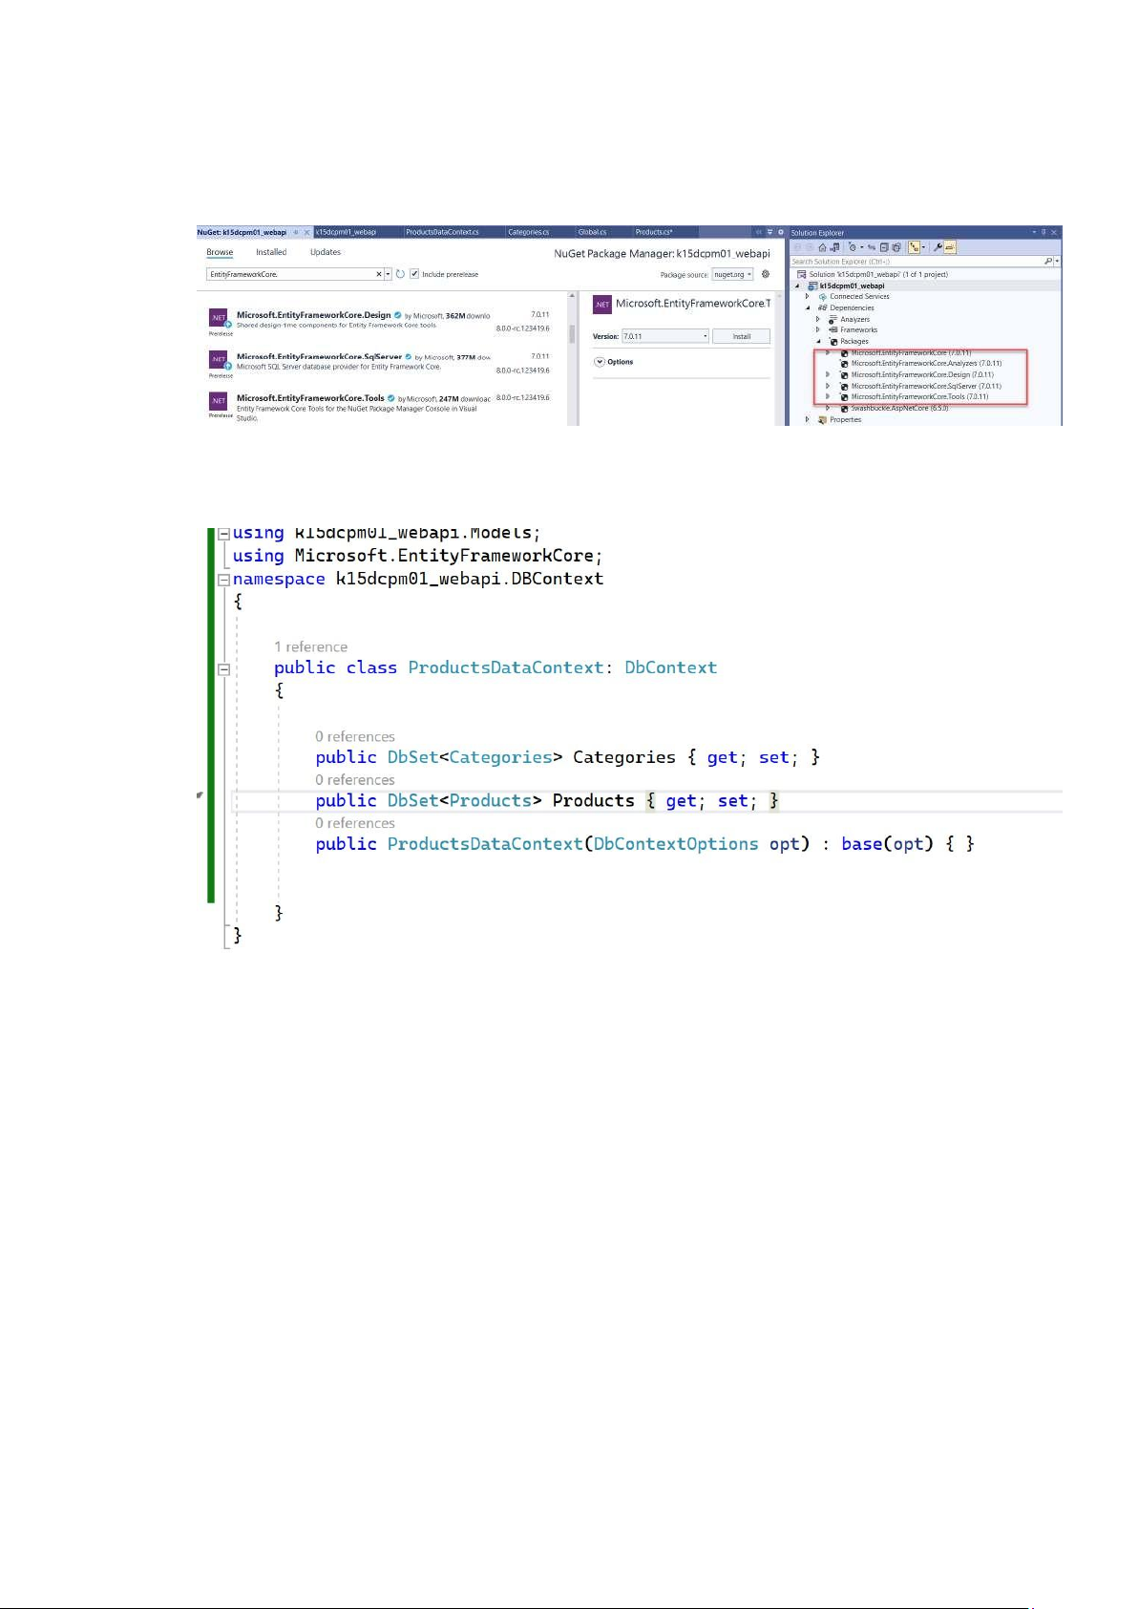Collapse the ProductsDataContext class code block
Viewport: 1138px width, 1609px height.
pos(224,669)
